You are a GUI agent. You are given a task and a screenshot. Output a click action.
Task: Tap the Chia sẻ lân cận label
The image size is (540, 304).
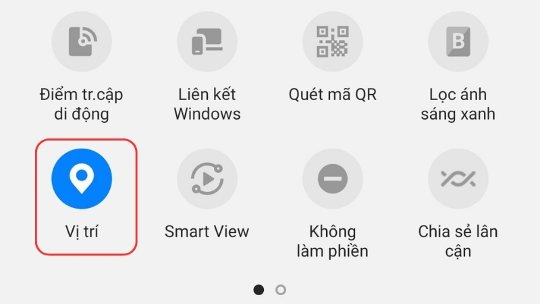click(458, 241)
